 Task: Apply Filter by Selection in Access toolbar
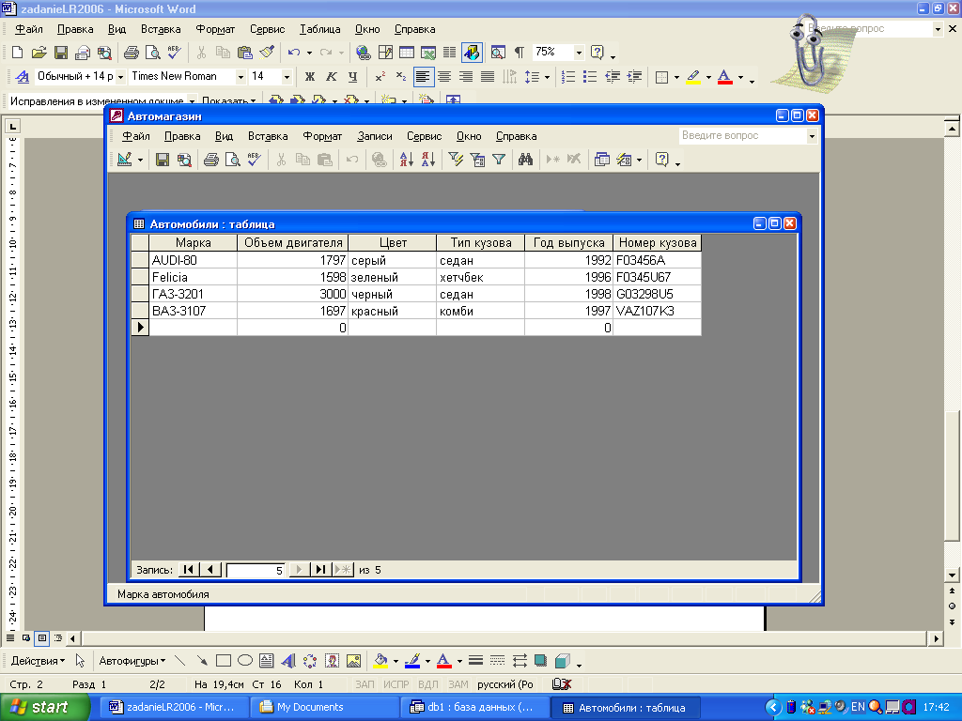click(x=456, y=160)
